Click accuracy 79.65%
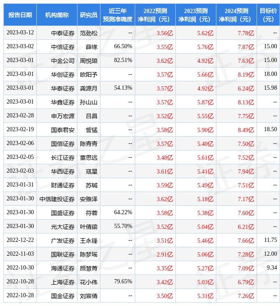This screenshot has width=280, height=306. (123, 282)
